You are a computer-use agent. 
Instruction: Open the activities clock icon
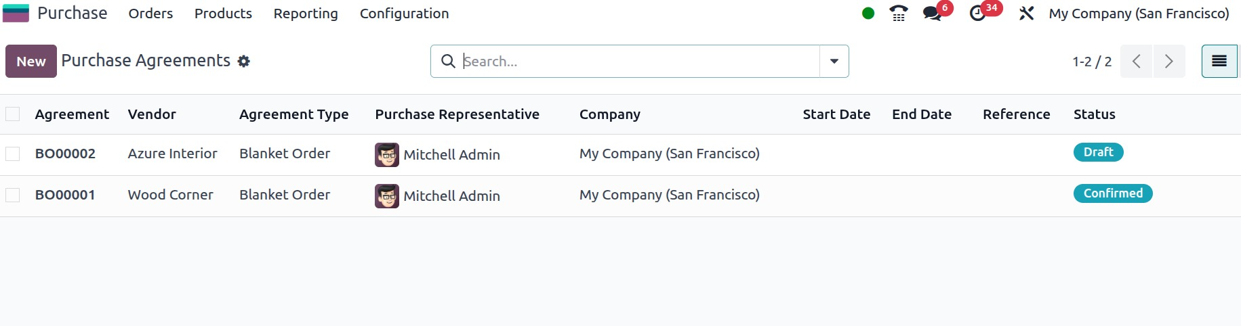tap(977, 14)
